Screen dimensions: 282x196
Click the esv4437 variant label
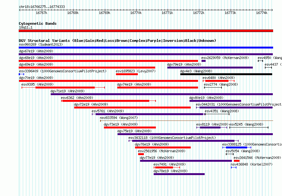[273, 64]
